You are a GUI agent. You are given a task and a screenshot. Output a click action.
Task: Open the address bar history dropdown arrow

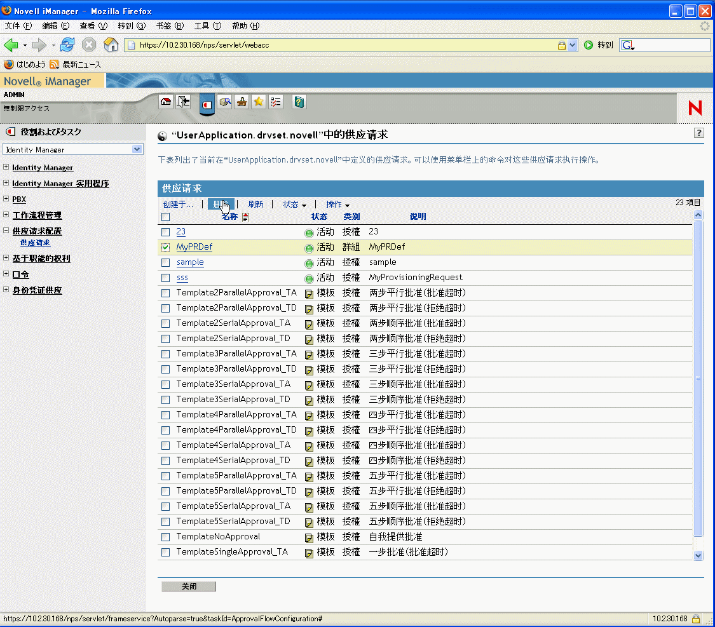(x=572, y=45)
